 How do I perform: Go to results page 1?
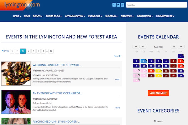(12, 51)
